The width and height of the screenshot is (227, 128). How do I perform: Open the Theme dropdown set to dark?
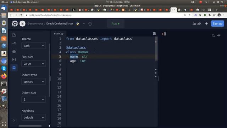point(34,46)
